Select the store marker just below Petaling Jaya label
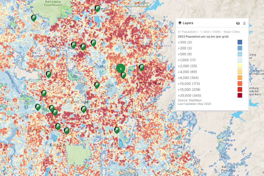This screenshot has width=264, height=176. [x=83, y=109]
